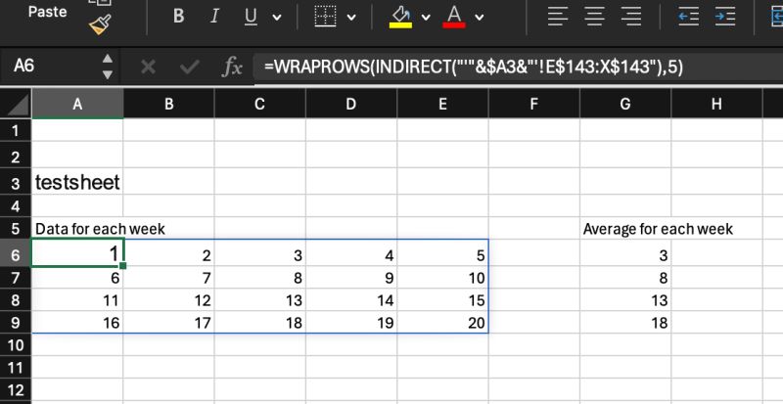Viewport: 783px width, 404px height.
Task: Select column E header
Action: 442,104
